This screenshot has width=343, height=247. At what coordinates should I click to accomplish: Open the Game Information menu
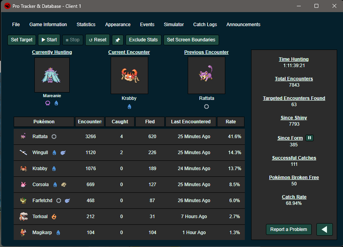pyautogui.click(x=48, y=25)
